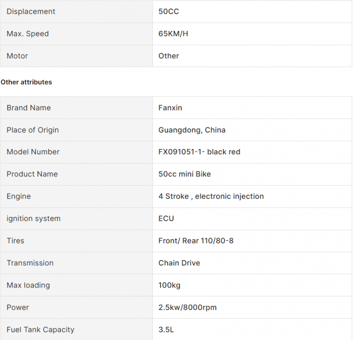Click the ECU ignition system value
Screen dimensions: 353x340
(166, 218)
